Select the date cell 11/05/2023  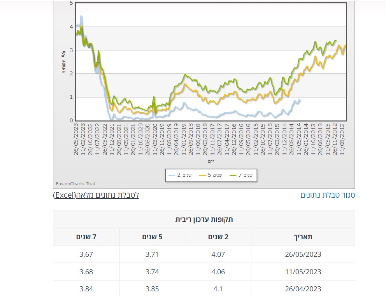click(x=303, y=272)
